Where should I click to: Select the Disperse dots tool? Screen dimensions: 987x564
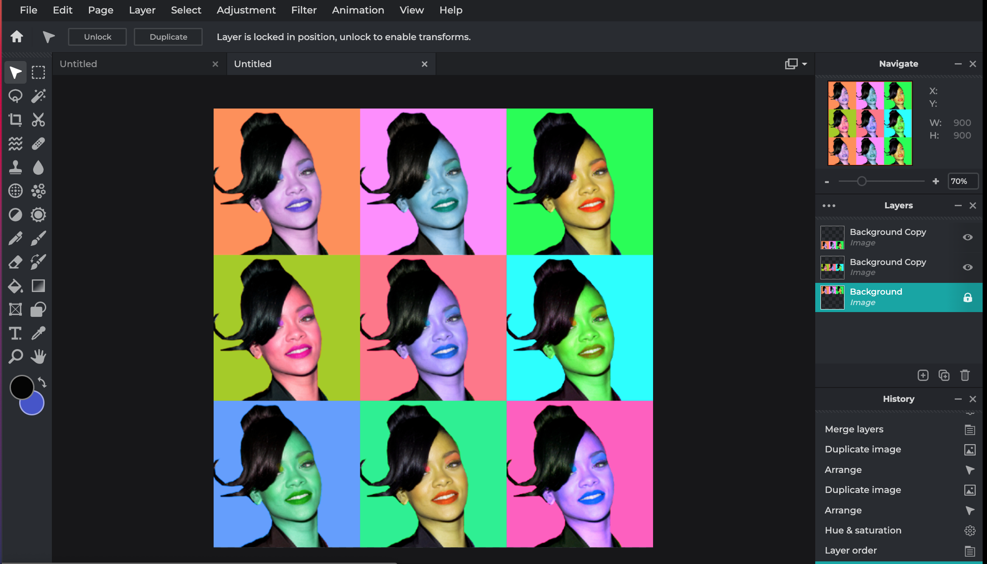click(x=38, y=191)
